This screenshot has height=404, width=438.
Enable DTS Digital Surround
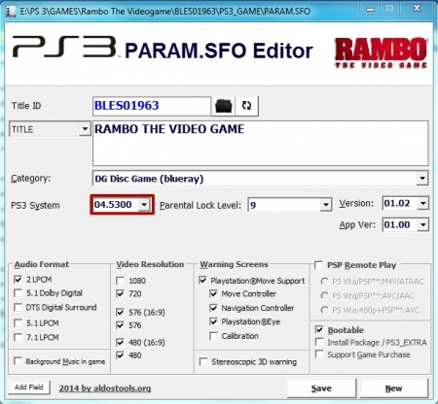[18, 307]
